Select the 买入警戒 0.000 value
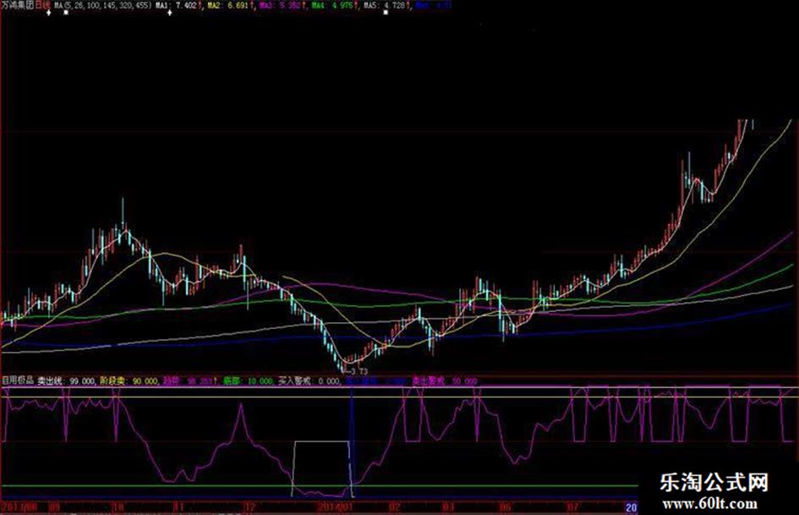Screen dimensions: 799x515 click(x=309, y=381)
